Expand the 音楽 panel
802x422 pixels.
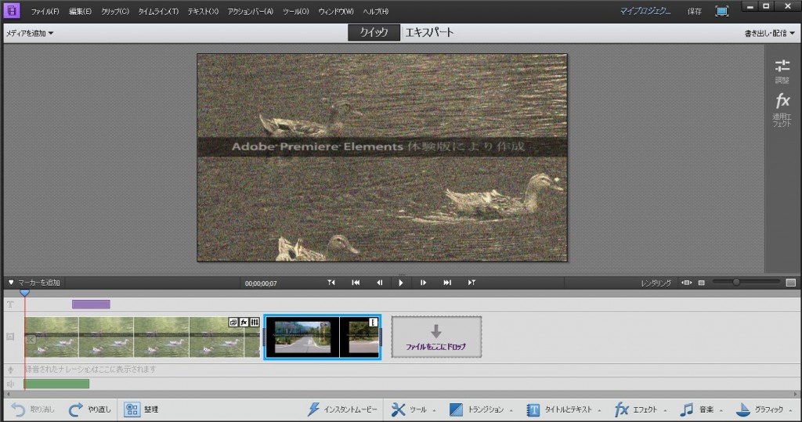tap(701, 409)
